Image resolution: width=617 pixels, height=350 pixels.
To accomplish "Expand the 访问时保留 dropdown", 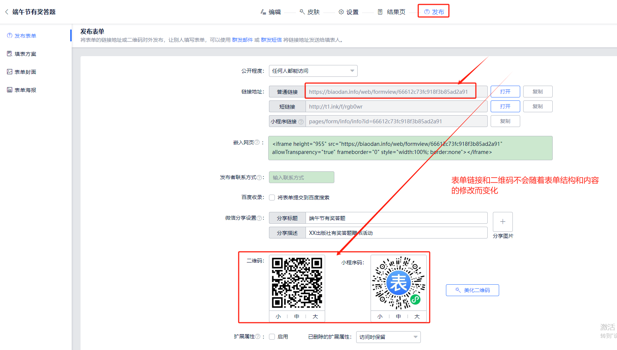I will (388, 337).
